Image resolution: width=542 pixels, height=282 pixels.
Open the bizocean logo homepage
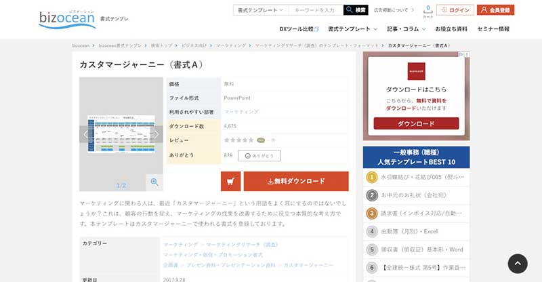click(x=67, y=19)
